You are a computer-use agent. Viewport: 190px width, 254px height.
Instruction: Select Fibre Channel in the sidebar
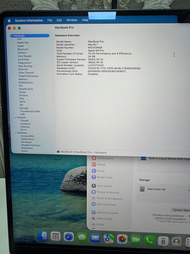coord(26,73)
